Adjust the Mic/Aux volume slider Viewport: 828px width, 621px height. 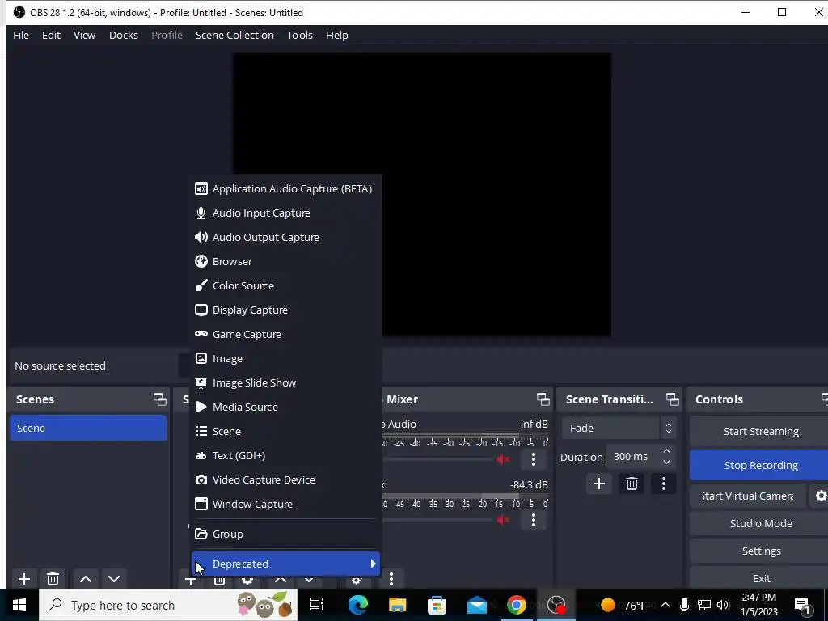[x=437, y=520]
